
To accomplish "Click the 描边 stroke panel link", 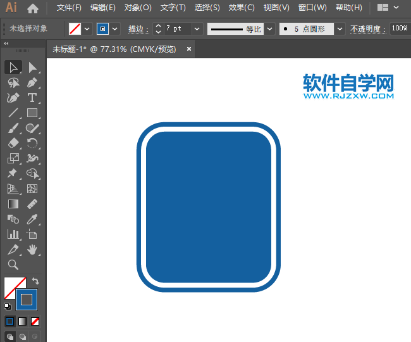I will (138, 29).
